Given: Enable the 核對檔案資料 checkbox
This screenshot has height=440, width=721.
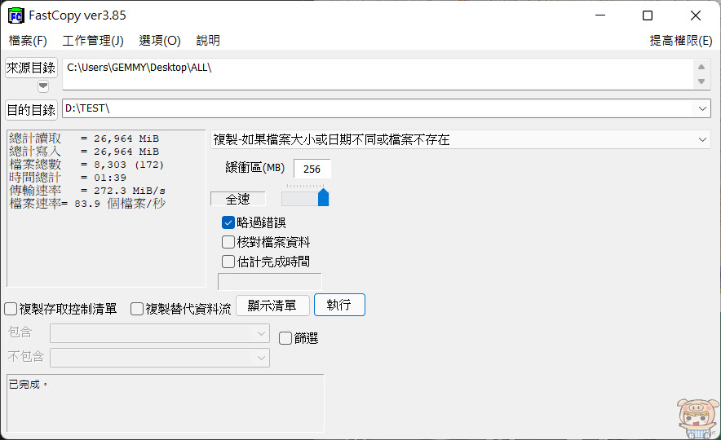Looking at the screenshot, I should click(x=228, y=242).
